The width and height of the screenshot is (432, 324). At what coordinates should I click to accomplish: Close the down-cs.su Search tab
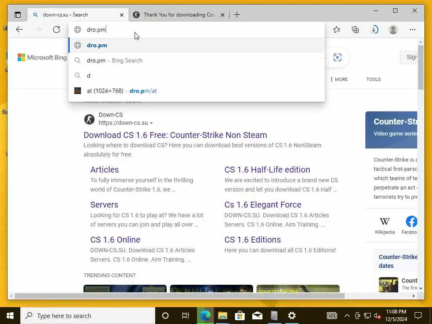tap(121, 15)
